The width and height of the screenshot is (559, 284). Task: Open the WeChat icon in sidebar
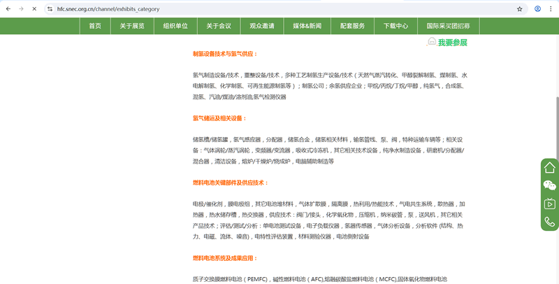tap(549, 185)
